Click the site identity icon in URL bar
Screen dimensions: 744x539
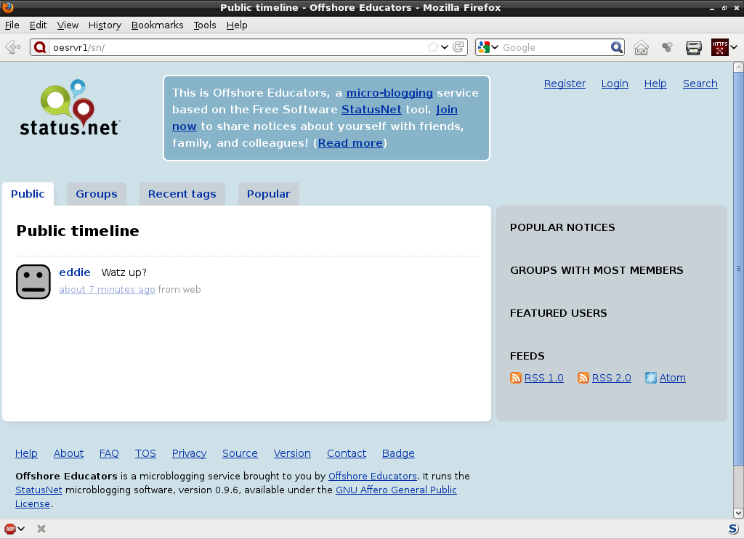point(41,47)
